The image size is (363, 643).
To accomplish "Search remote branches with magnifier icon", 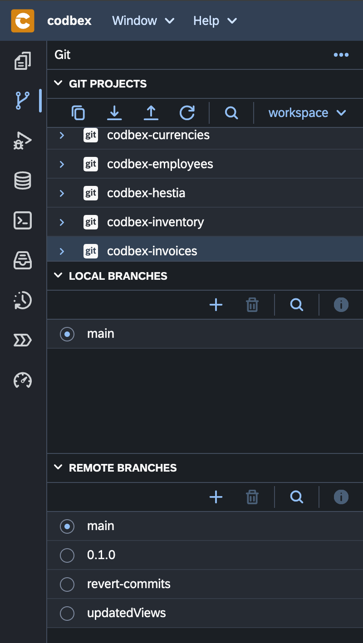I will (x=297, y=497).
